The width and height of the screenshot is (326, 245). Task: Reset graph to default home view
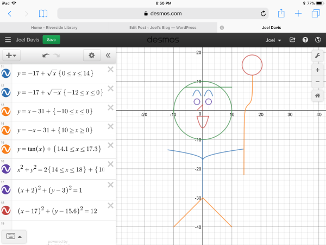coord(317,96)
